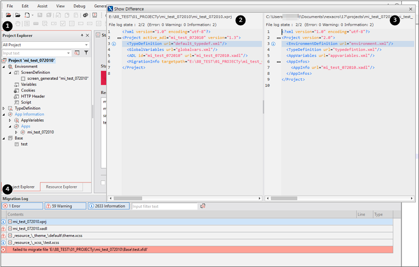Viewport: 419px width, 267px height.
Task: Click the search icon beside Project Explorer input
Action: click(77, 53)
